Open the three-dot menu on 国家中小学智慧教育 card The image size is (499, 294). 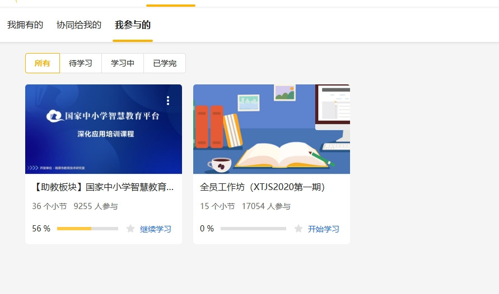tap(168, 101)
